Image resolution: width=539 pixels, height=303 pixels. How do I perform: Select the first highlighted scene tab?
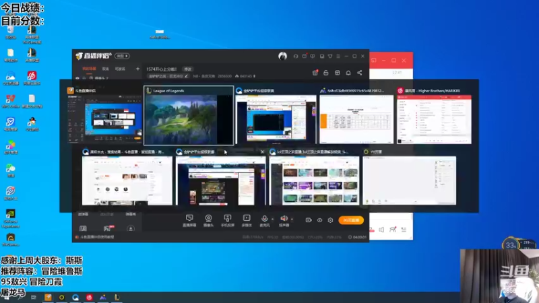point(89,69)
